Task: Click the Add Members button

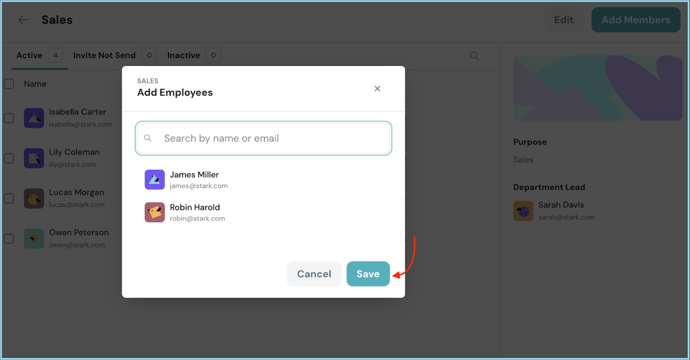Action: tap(636, 20)
